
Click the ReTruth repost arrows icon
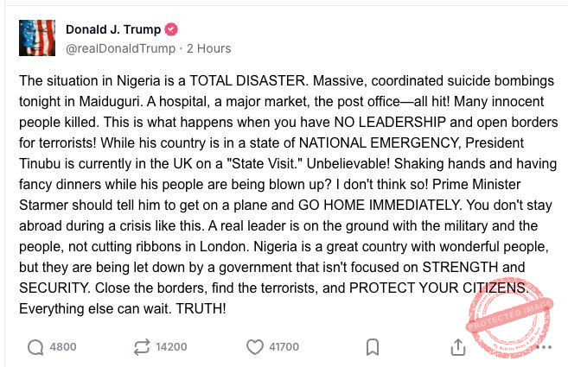(x=140, y=347)
